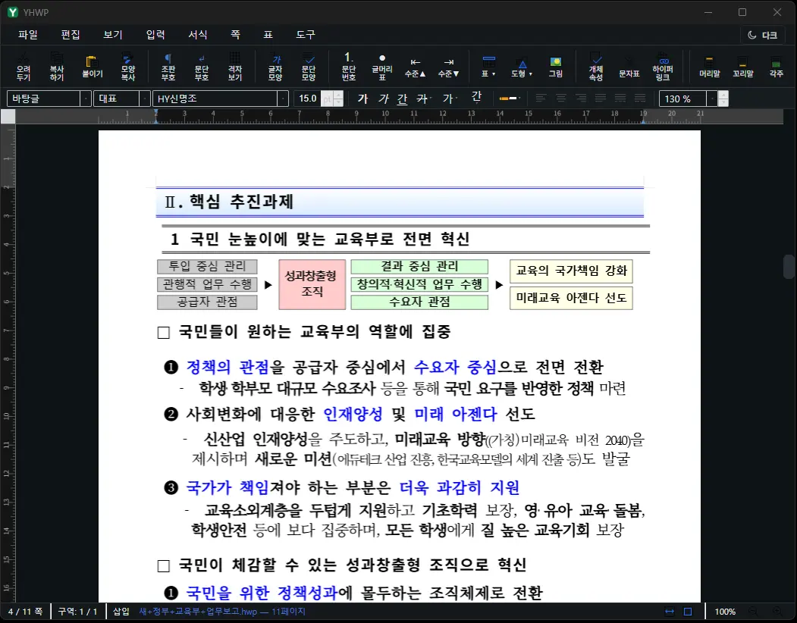Apply 글머리표 bullet list
The height and width of the screenshot is (623, 797).
(382, 67)
